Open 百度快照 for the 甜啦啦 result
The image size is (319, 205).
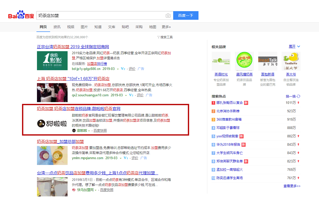point(100,131)
